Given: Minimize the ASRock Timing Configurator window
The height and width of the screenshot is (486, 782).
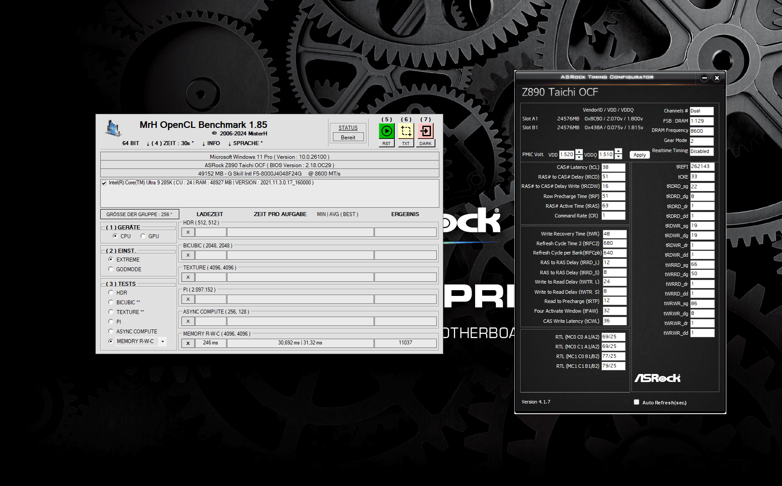Looking at the screenshot, I should pyautogui.click(x=704, y=78).
